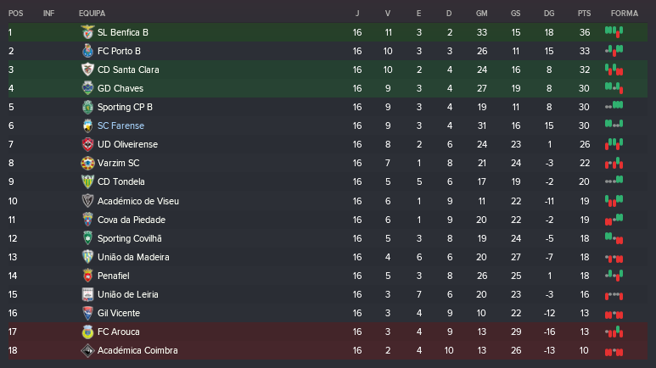Open the UD Oliveirense team page
Viewport: 656px width, 368px height.
tap(127, 144)
